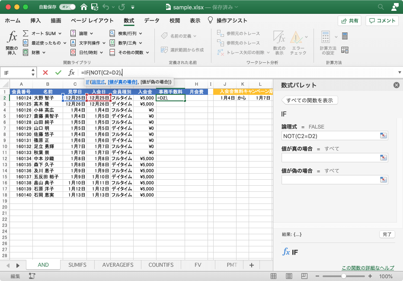Click range selector for 値が偽の場合
The width and height of the screenshot is (403, 281).
coord(383,180)
